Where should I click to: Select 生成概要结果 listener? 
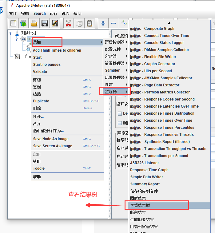(x=169, y=219)
